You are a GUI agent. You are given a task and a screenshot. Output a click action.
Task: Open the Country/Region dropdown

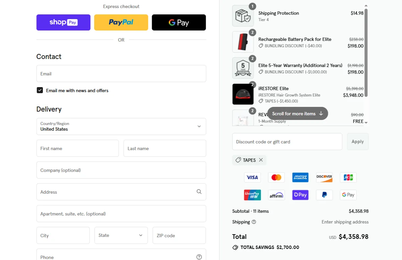click(121, 126)
